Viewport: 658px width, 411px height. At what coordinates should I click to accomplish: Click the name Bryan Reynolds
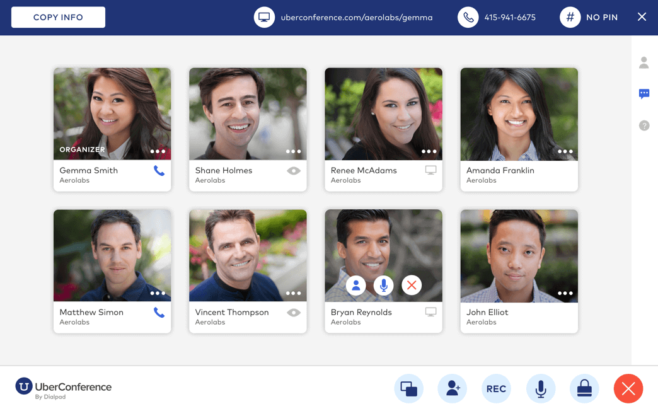coord(361,312)
